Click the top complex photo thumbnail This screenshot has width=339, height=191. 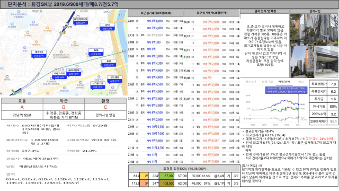pos(314,30)
